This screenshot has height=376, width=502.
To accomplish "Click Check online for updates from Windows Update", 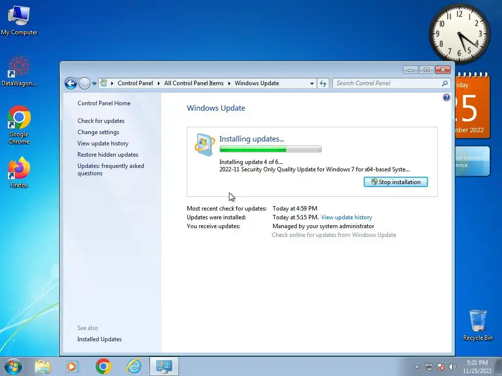I will coord(334,235).
